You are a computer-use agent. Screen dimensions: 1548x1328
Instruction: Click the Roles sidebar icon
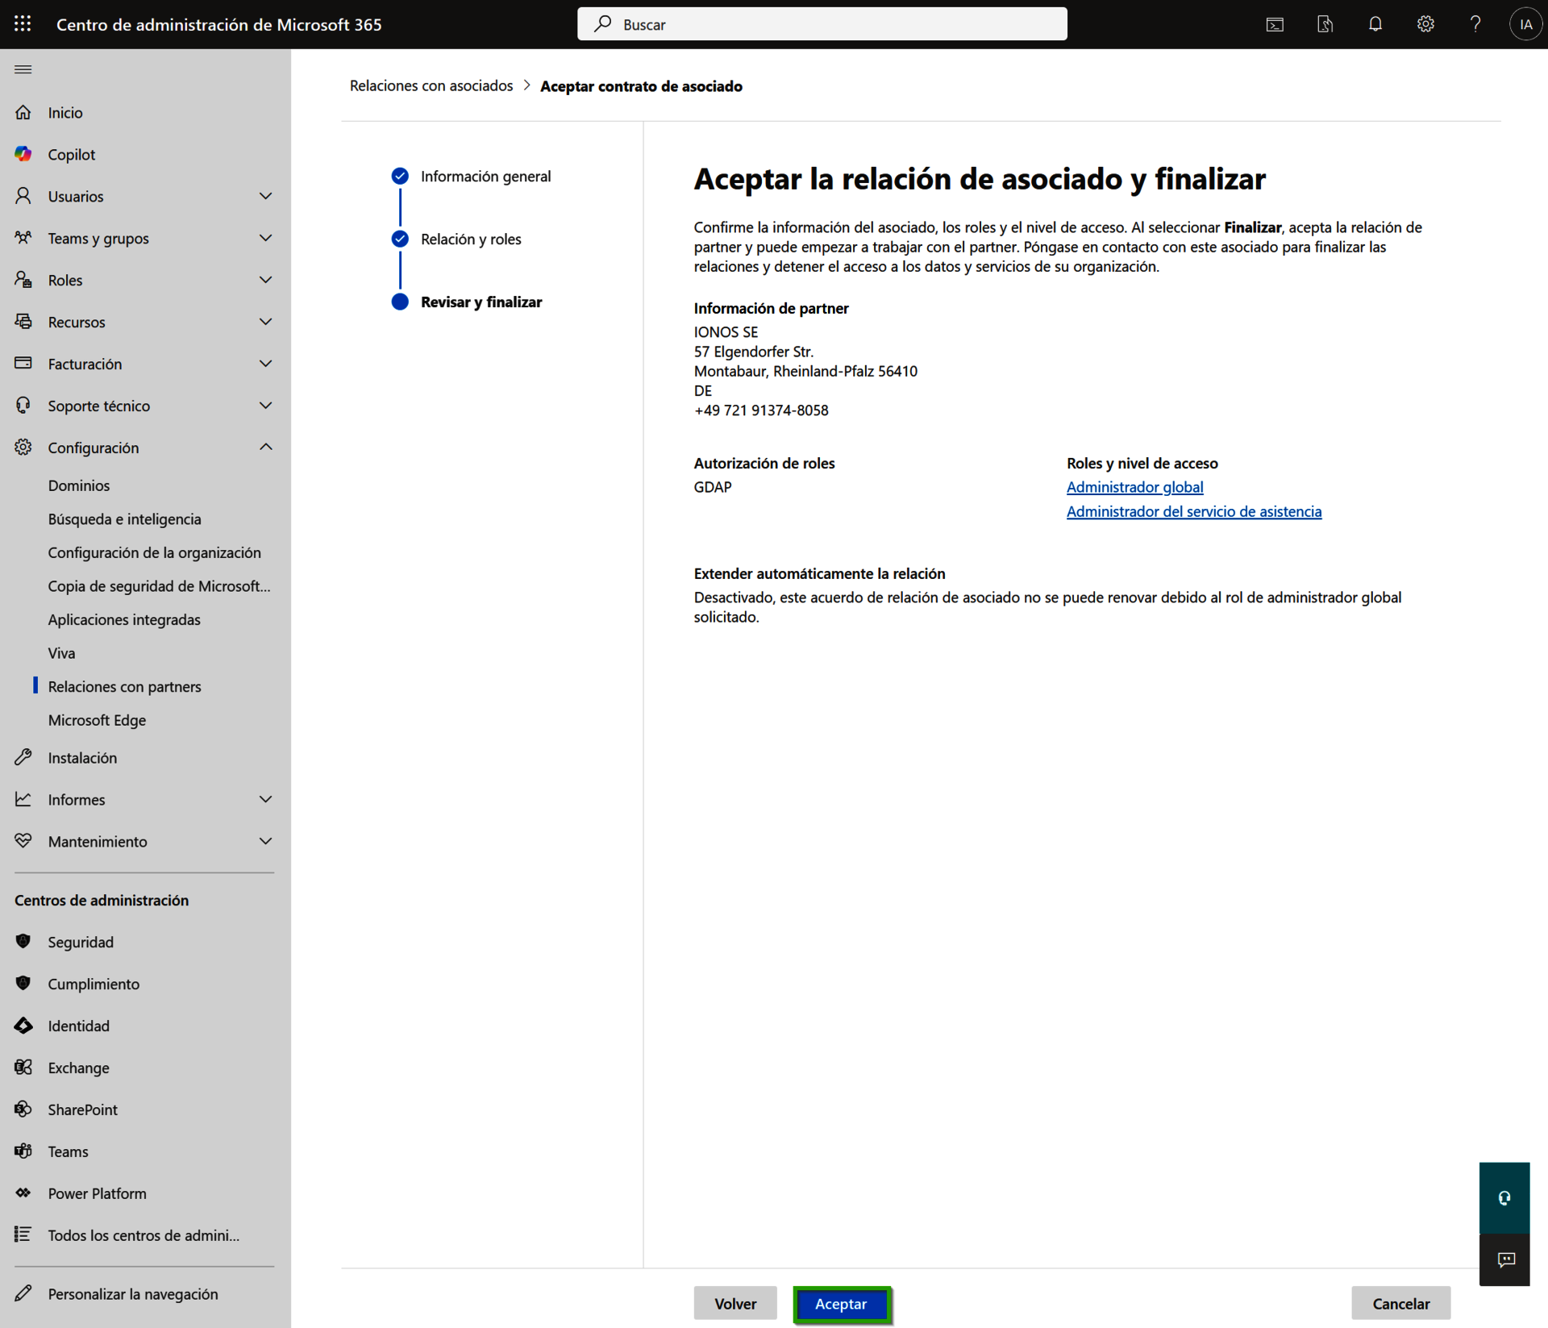[x=23, y=280]
